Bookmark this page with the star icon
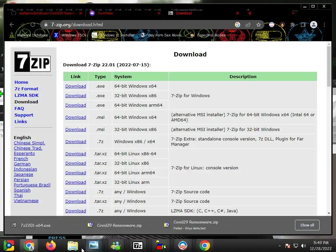This screenshot has height=252, width=336. pos(259,25)
